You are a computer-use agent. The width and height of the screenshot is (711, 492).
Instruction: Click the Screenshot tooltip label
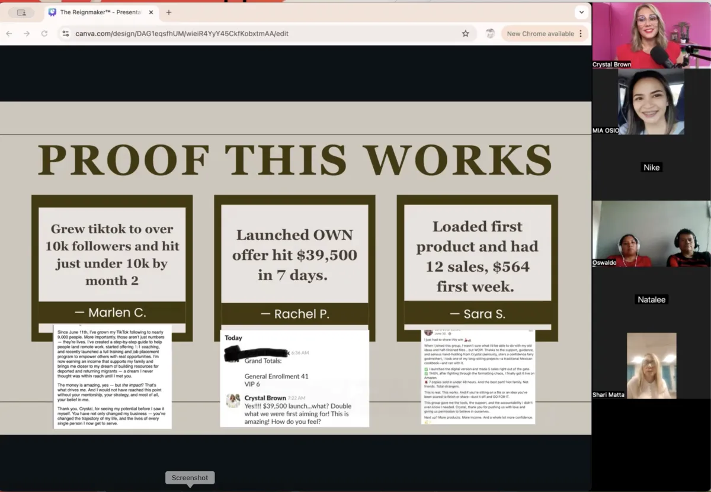tap(190, 478)
